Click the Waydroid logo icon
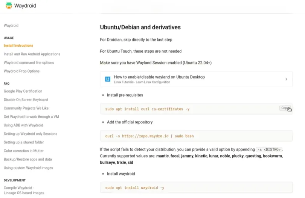305x198 pixels. (9, 6)
